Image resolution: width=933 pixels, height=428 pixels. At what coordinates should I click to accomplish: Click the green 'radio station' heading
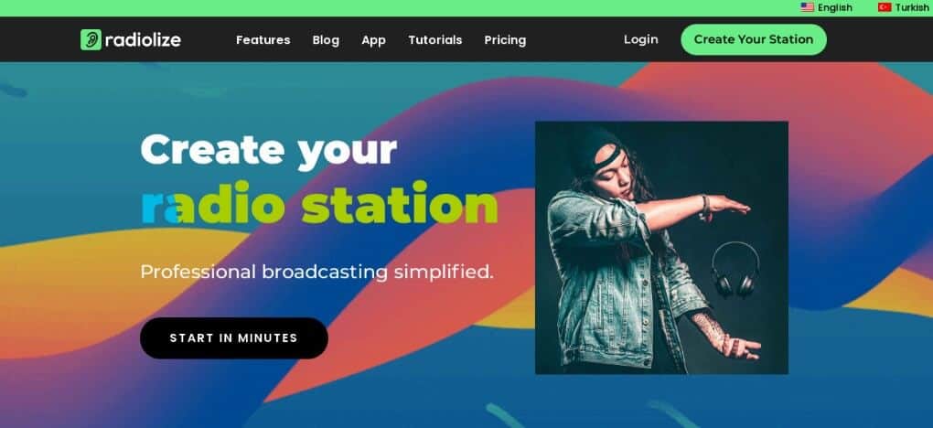click(x=319, y=203)
